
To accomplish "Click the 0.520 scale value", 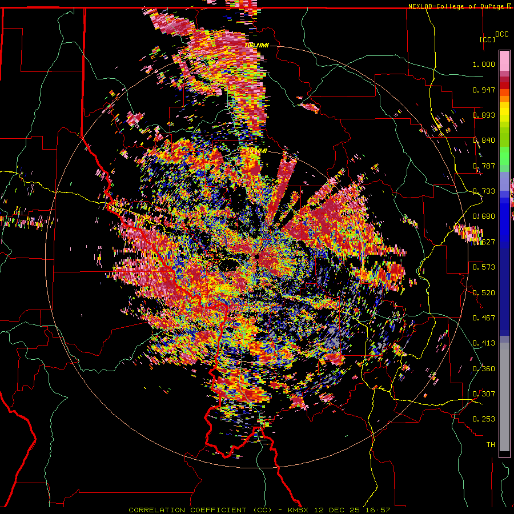I will (484, 292).
